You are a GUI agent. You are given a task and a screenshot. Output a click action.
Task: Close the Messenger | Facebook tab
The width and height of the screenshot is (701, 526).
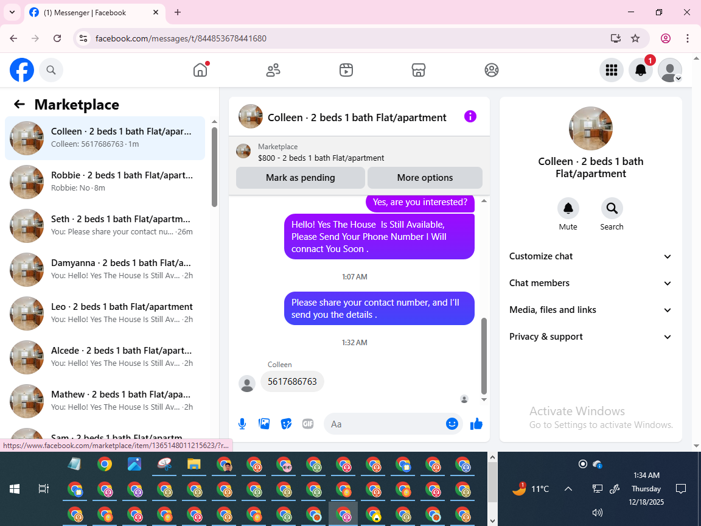(156, 13)
